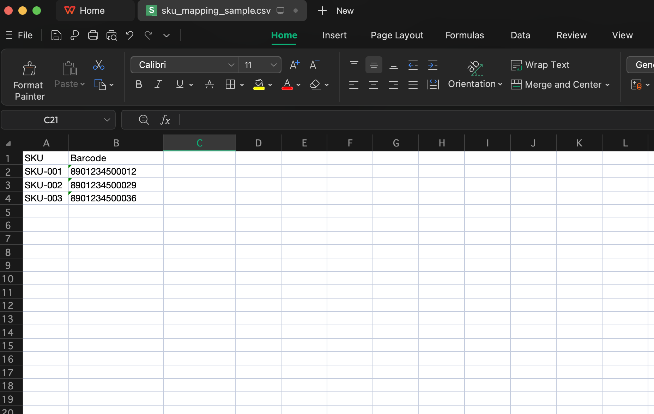Enable increase indent
The height and width of the screenshot is (414, 654).
[x=433, y=65]
